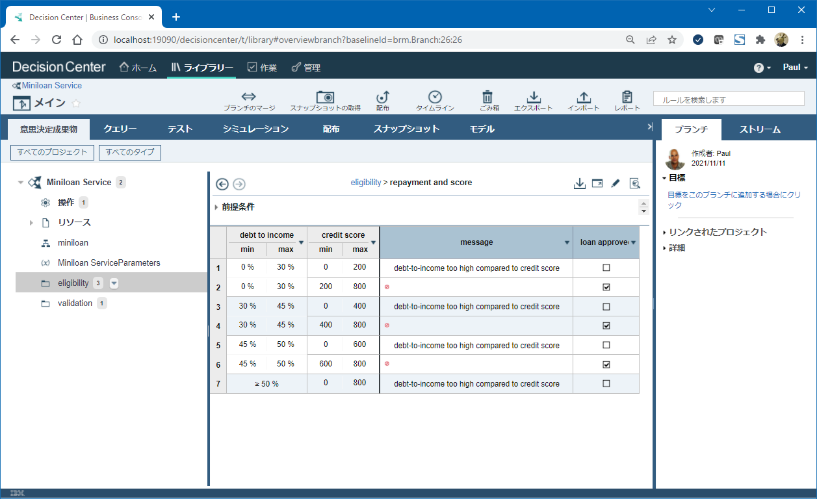Open decision table in new window icon

[x=597, y=184]
